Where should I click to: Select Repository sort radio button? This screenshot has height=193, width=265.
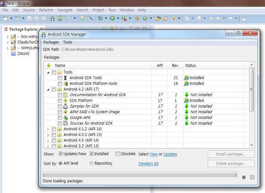click(x=91, y=163)
